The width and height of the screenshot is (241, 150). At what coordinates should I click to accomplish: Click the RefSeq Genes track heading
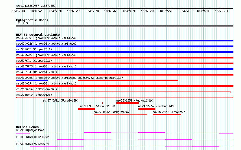coord(27,127)
